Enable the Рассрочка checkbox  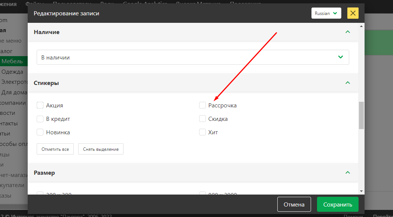202,106
